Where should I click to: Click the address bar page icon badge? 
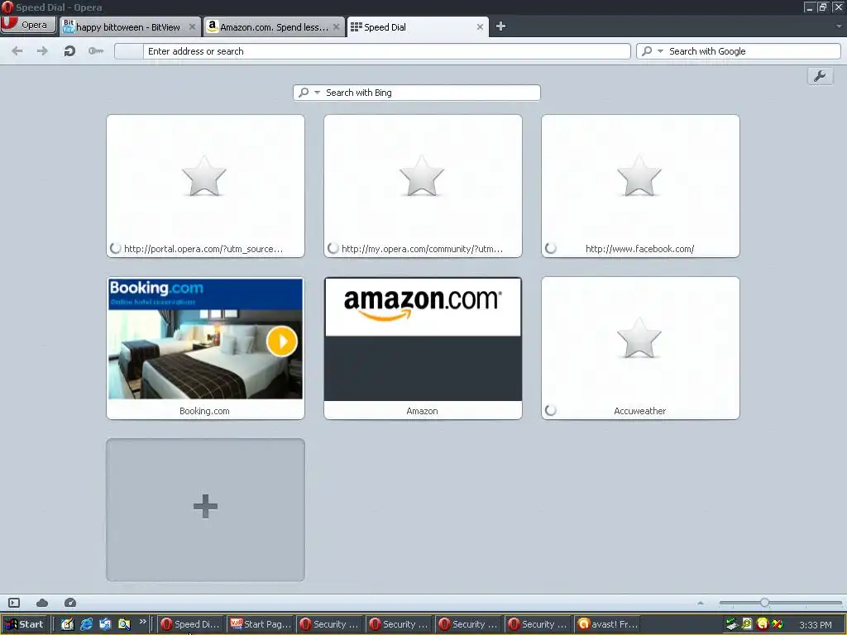click(129, 51)
